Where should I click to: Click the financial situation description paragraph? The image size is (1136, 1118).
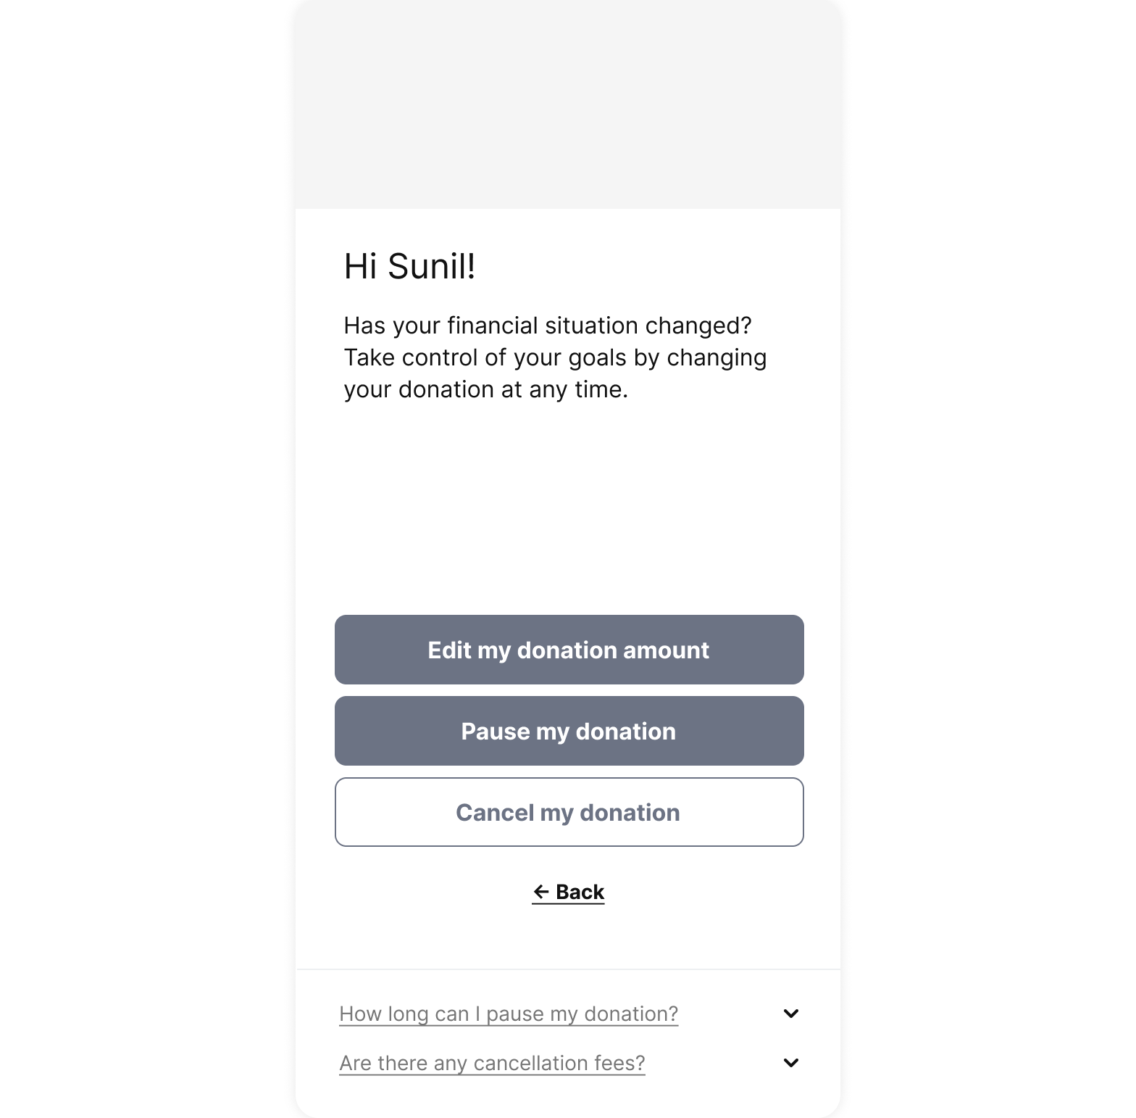click(x=555, y=357)
